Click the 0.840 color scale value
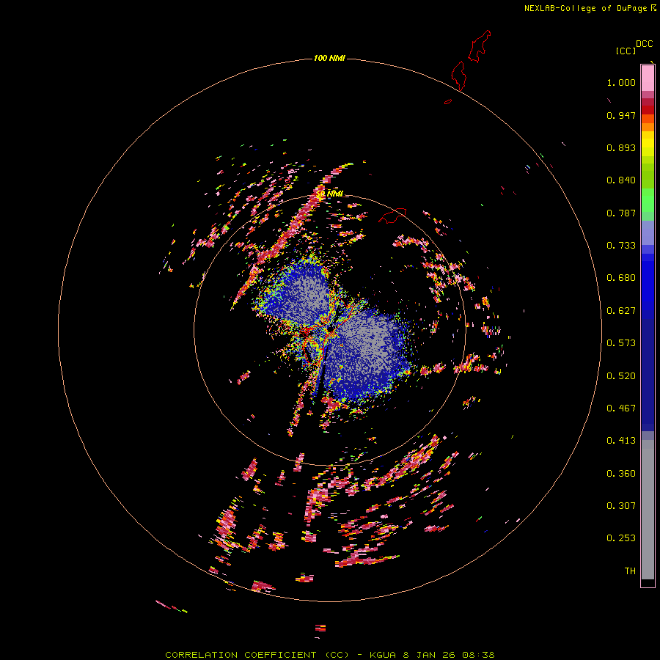 click(621, 180)
